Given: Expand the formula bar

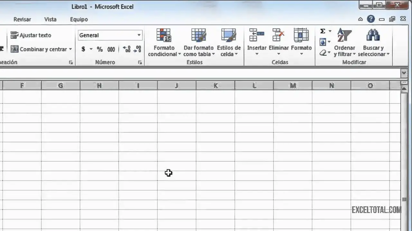Looking at the screenshot, I should coord(404,73).
